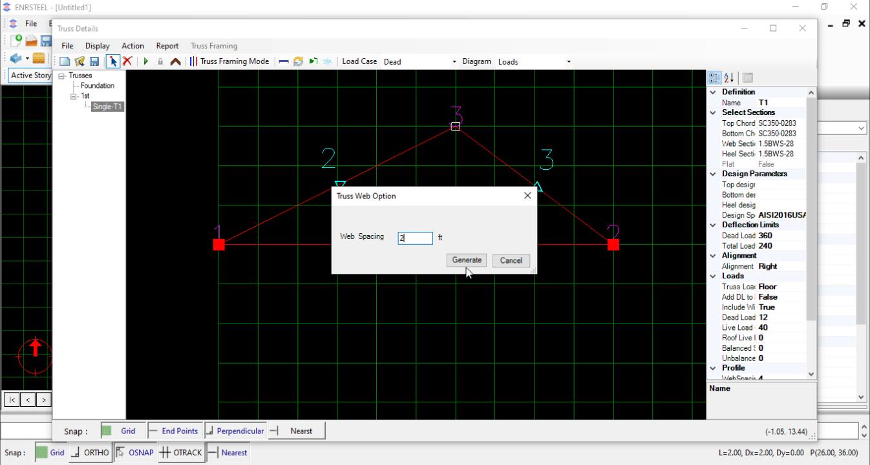The width and height of the screenshot is (870, 465).
Task: Select the arrow pointer tool
Action: tap(112, 61)
